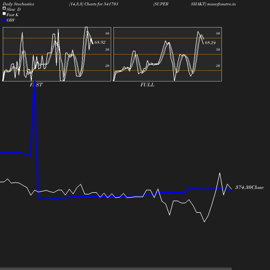This screenshot has height=270, width=270.
Task: Click the '(14,3,3) Charts for 541701' text
Action: tap(93, 4)
